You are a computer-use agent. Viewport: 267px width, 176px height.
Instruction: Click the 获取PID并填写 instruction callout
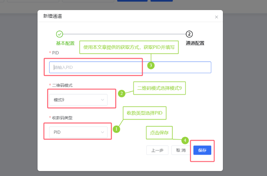coord(129,47)
